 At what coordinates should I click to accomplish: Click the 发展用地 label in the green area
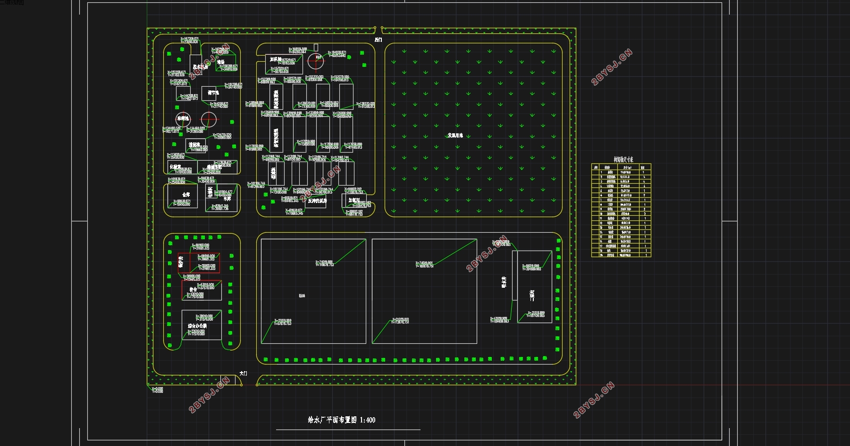(455, 136)
